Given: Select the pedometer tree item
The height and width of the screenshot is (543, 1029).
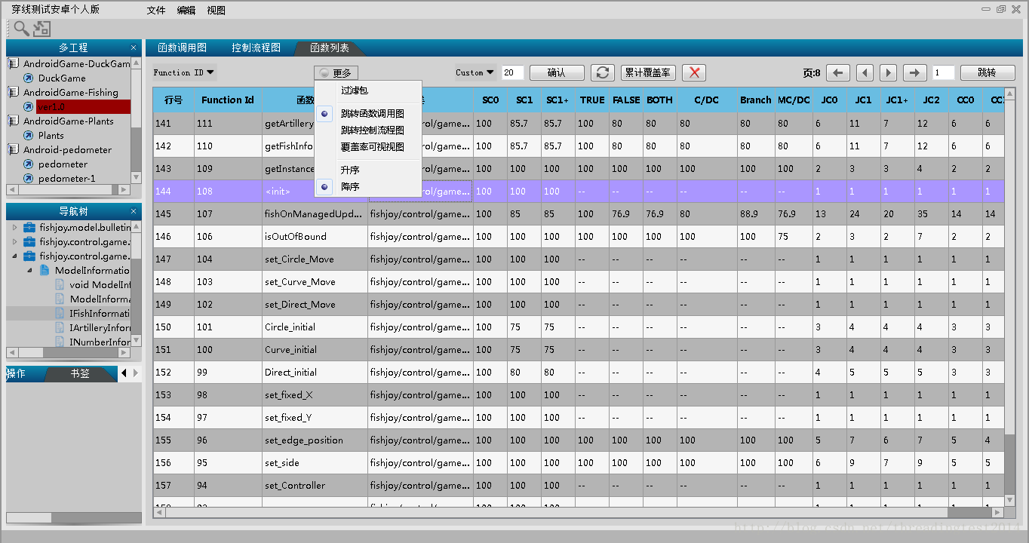Looking at the screenshot, I should (x=63, y=164).
